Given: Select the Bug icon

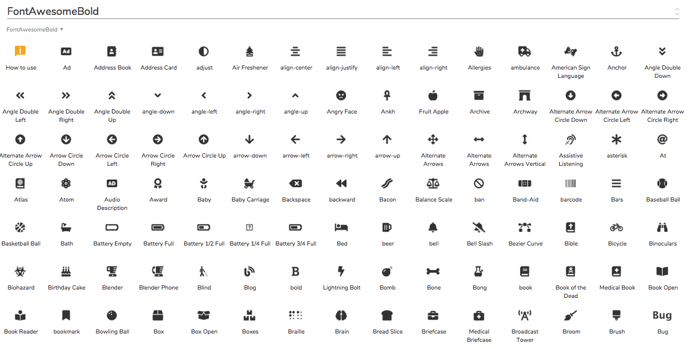Looking at the screenshot, I should tap(662, 316).
